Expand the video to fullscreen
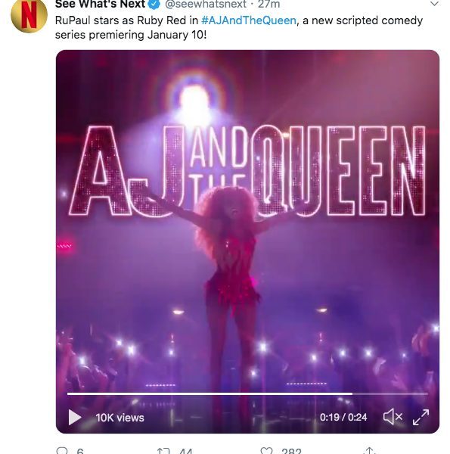Viewport: 450px width, 454px height. click(x=421, y=417)
